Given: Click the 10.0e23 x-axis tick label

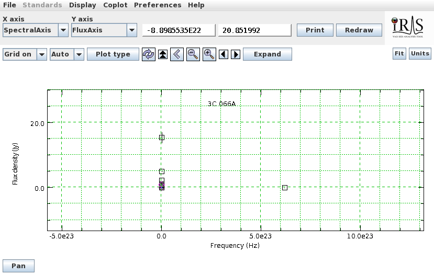Looking at the screenshot, I should [360, 236].
